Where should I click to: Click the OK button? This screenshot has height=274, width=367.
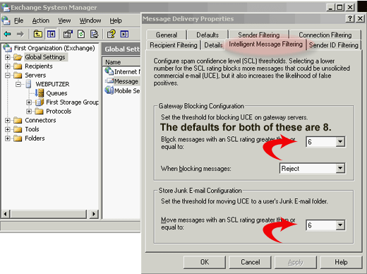pyautogui.click(x=204, y=262)
